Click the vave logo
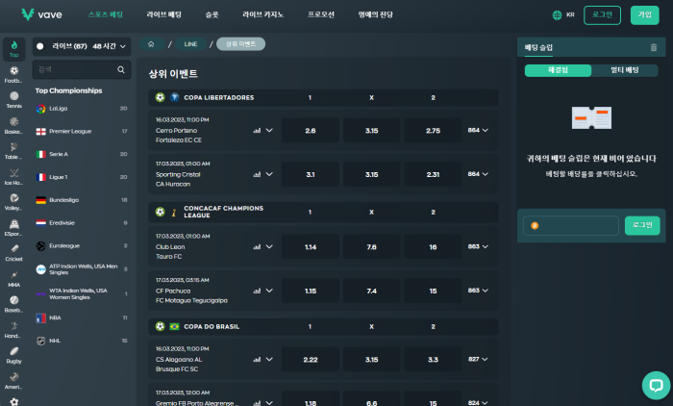The image size is (673, 406). (41, 14)
